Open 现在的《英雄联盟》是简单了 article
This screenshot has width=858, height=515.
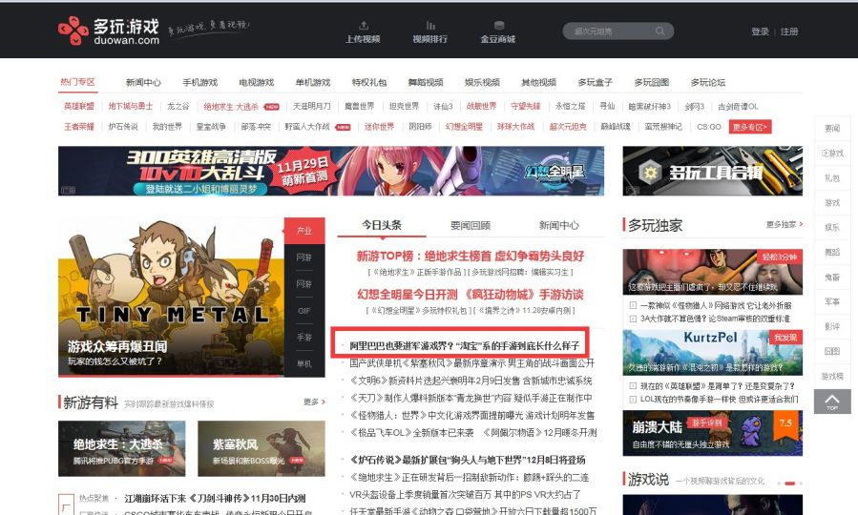point(718,386)
